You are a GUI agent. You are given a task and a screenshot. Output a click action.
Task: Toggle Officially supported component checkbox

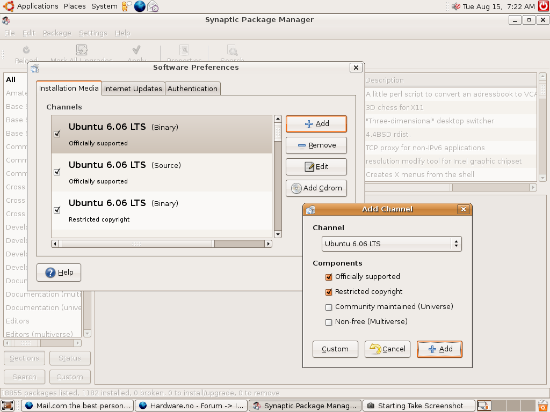(x=329, y=277)
